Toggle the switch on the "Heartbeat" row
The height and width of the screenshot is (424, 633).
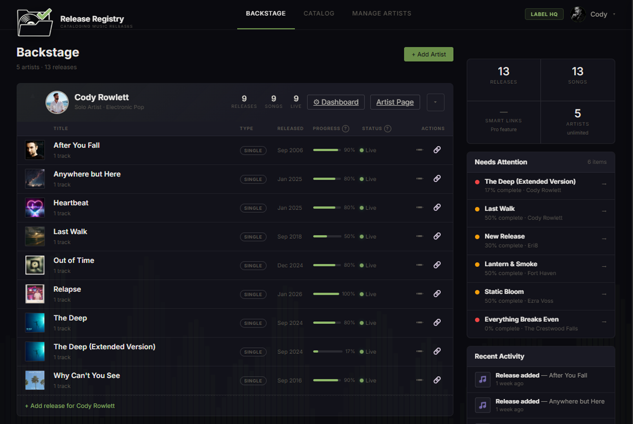point(419,206)
